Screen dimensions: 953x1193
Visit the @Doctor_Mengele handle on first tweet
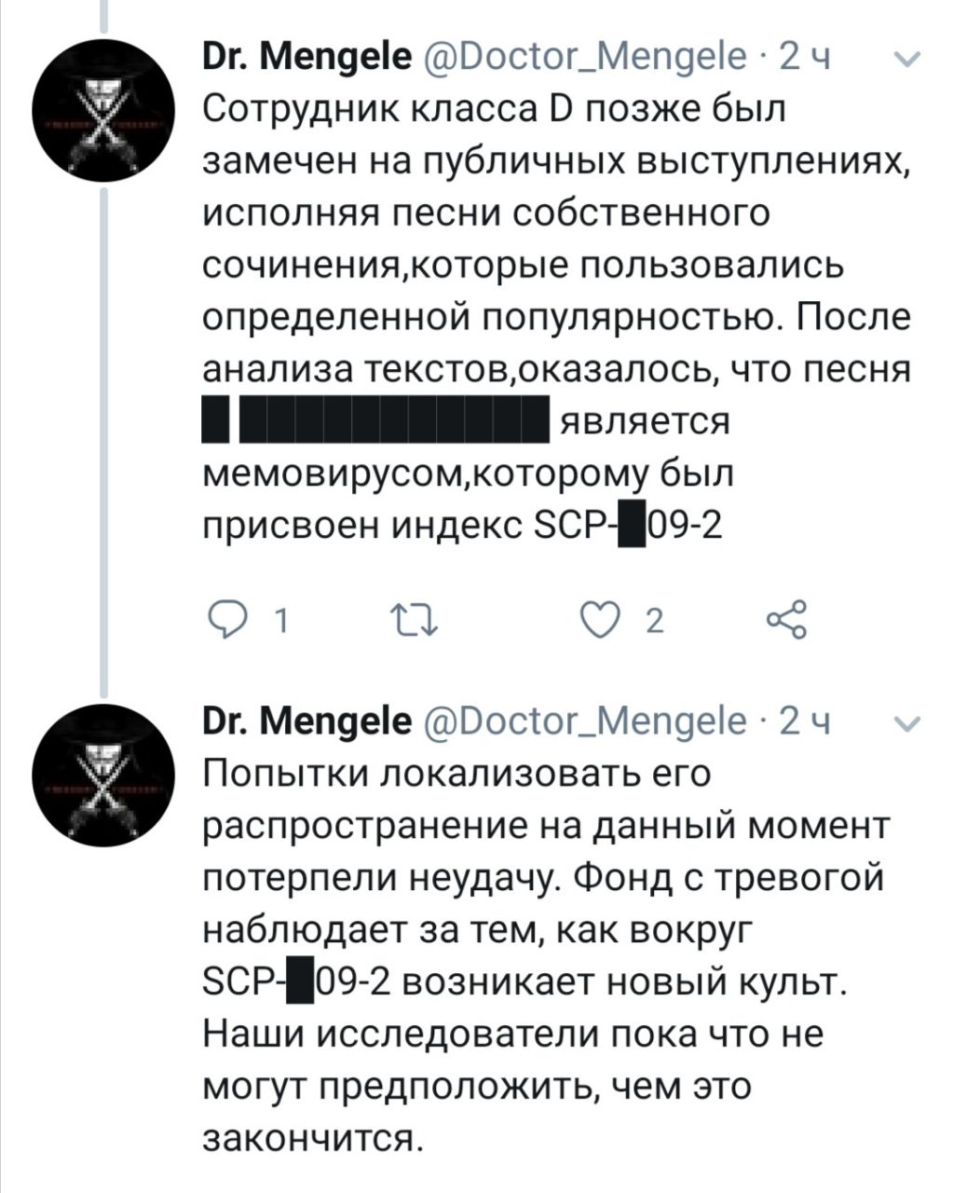pos(584,59)
